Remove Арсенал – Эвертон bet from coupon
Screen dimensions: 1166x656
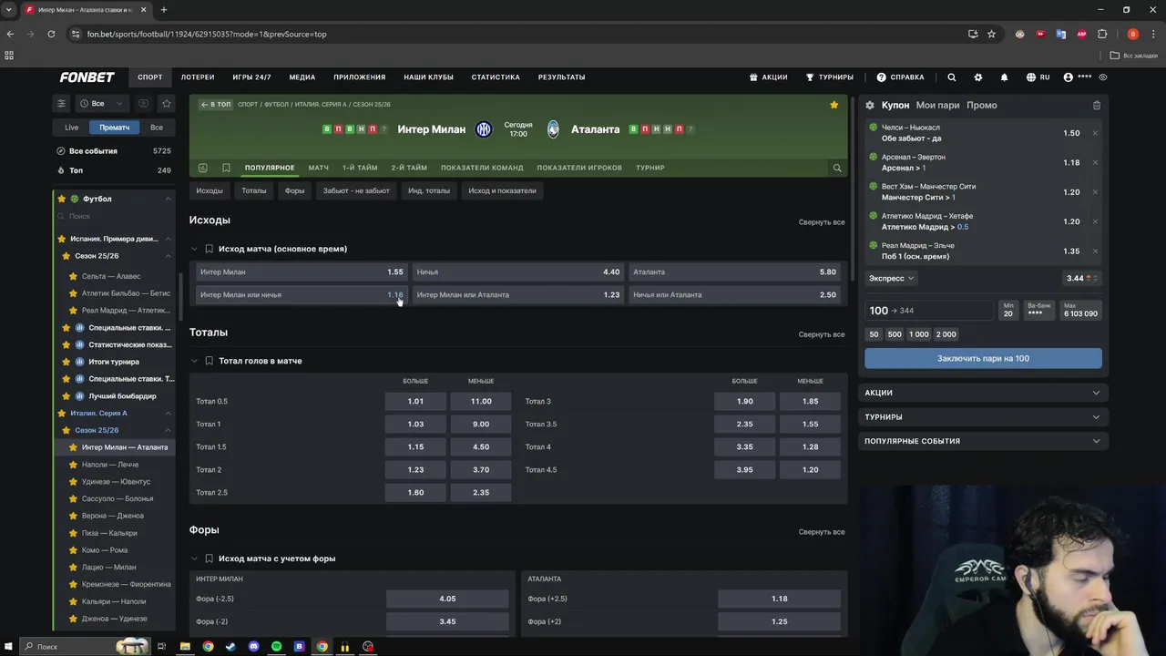pyautogui.click(x=1095, y=162)
